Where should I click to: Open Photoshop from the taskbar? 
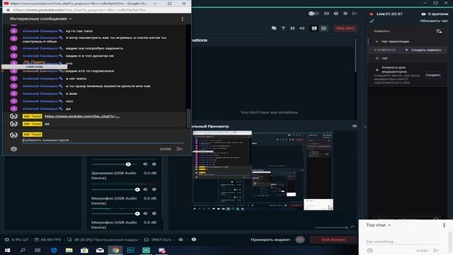tap(130, 250)
